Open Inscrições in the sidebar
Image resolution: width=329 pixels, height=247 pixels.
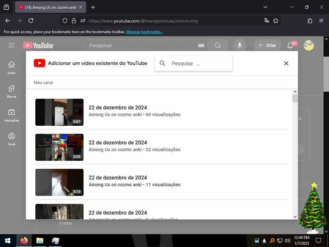tap(12, 115)
